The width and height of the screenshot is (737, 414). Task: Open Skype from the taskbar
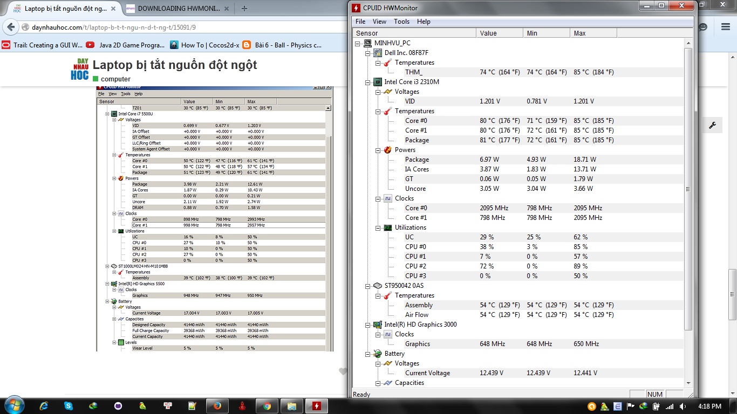click(x=69, y=405)
